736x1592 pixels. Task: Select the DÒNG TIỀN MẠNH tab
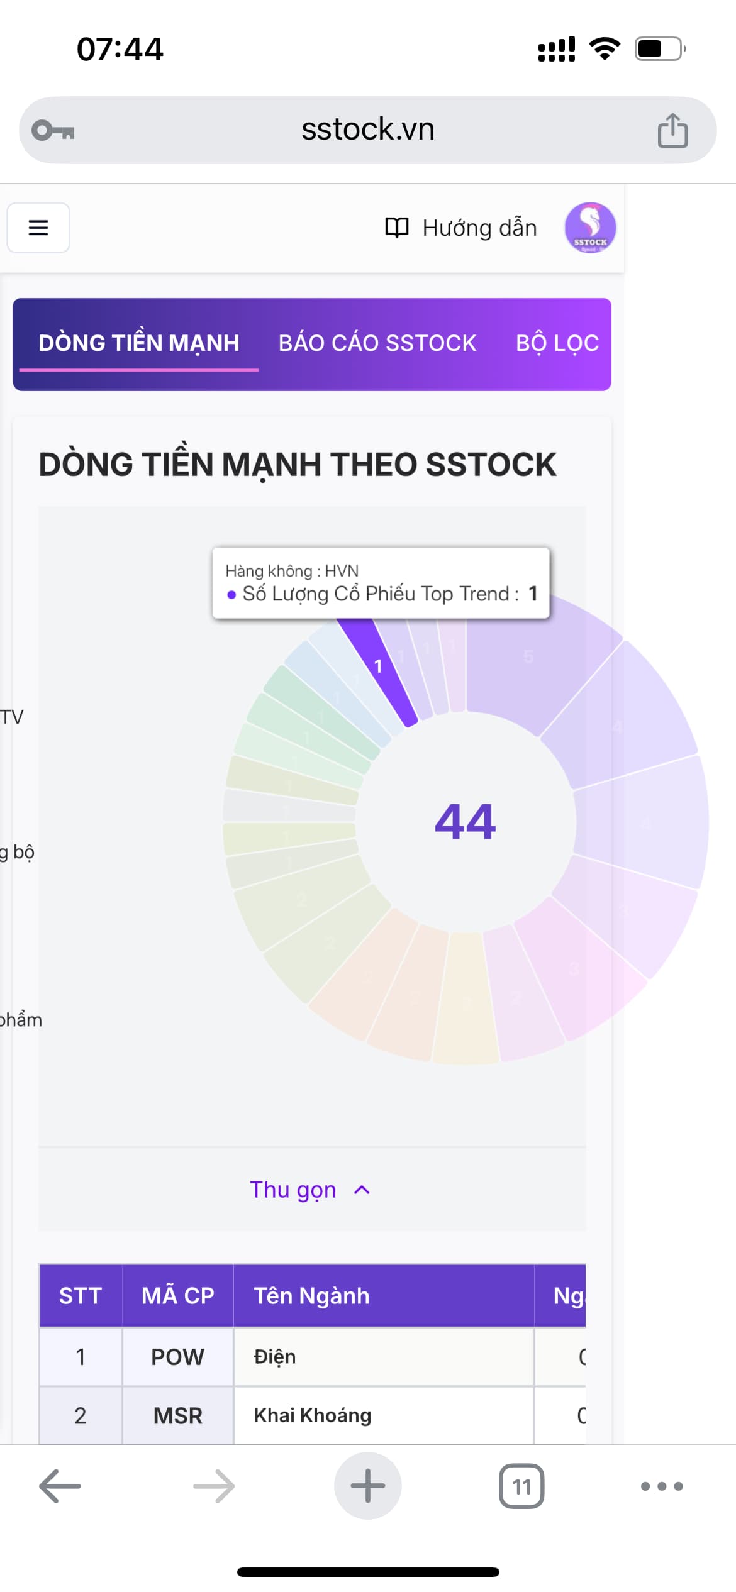pos(139,343)
